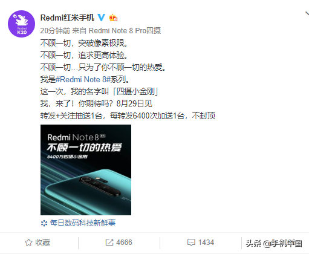Click the star favorite icon
Viewport: 309px width, 254px height.
(x=28, y=243)
